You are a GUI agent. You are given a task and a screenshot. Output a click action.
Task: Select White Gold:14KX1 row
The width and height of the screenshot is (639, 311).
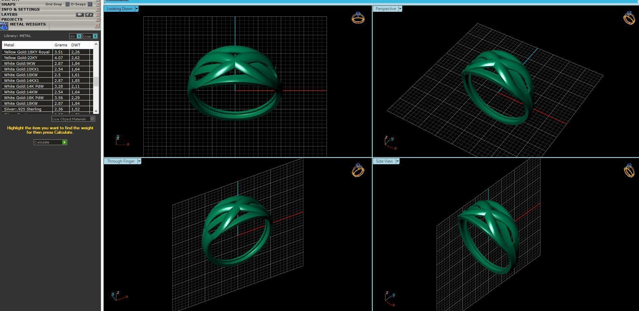(x=47, y=81)
